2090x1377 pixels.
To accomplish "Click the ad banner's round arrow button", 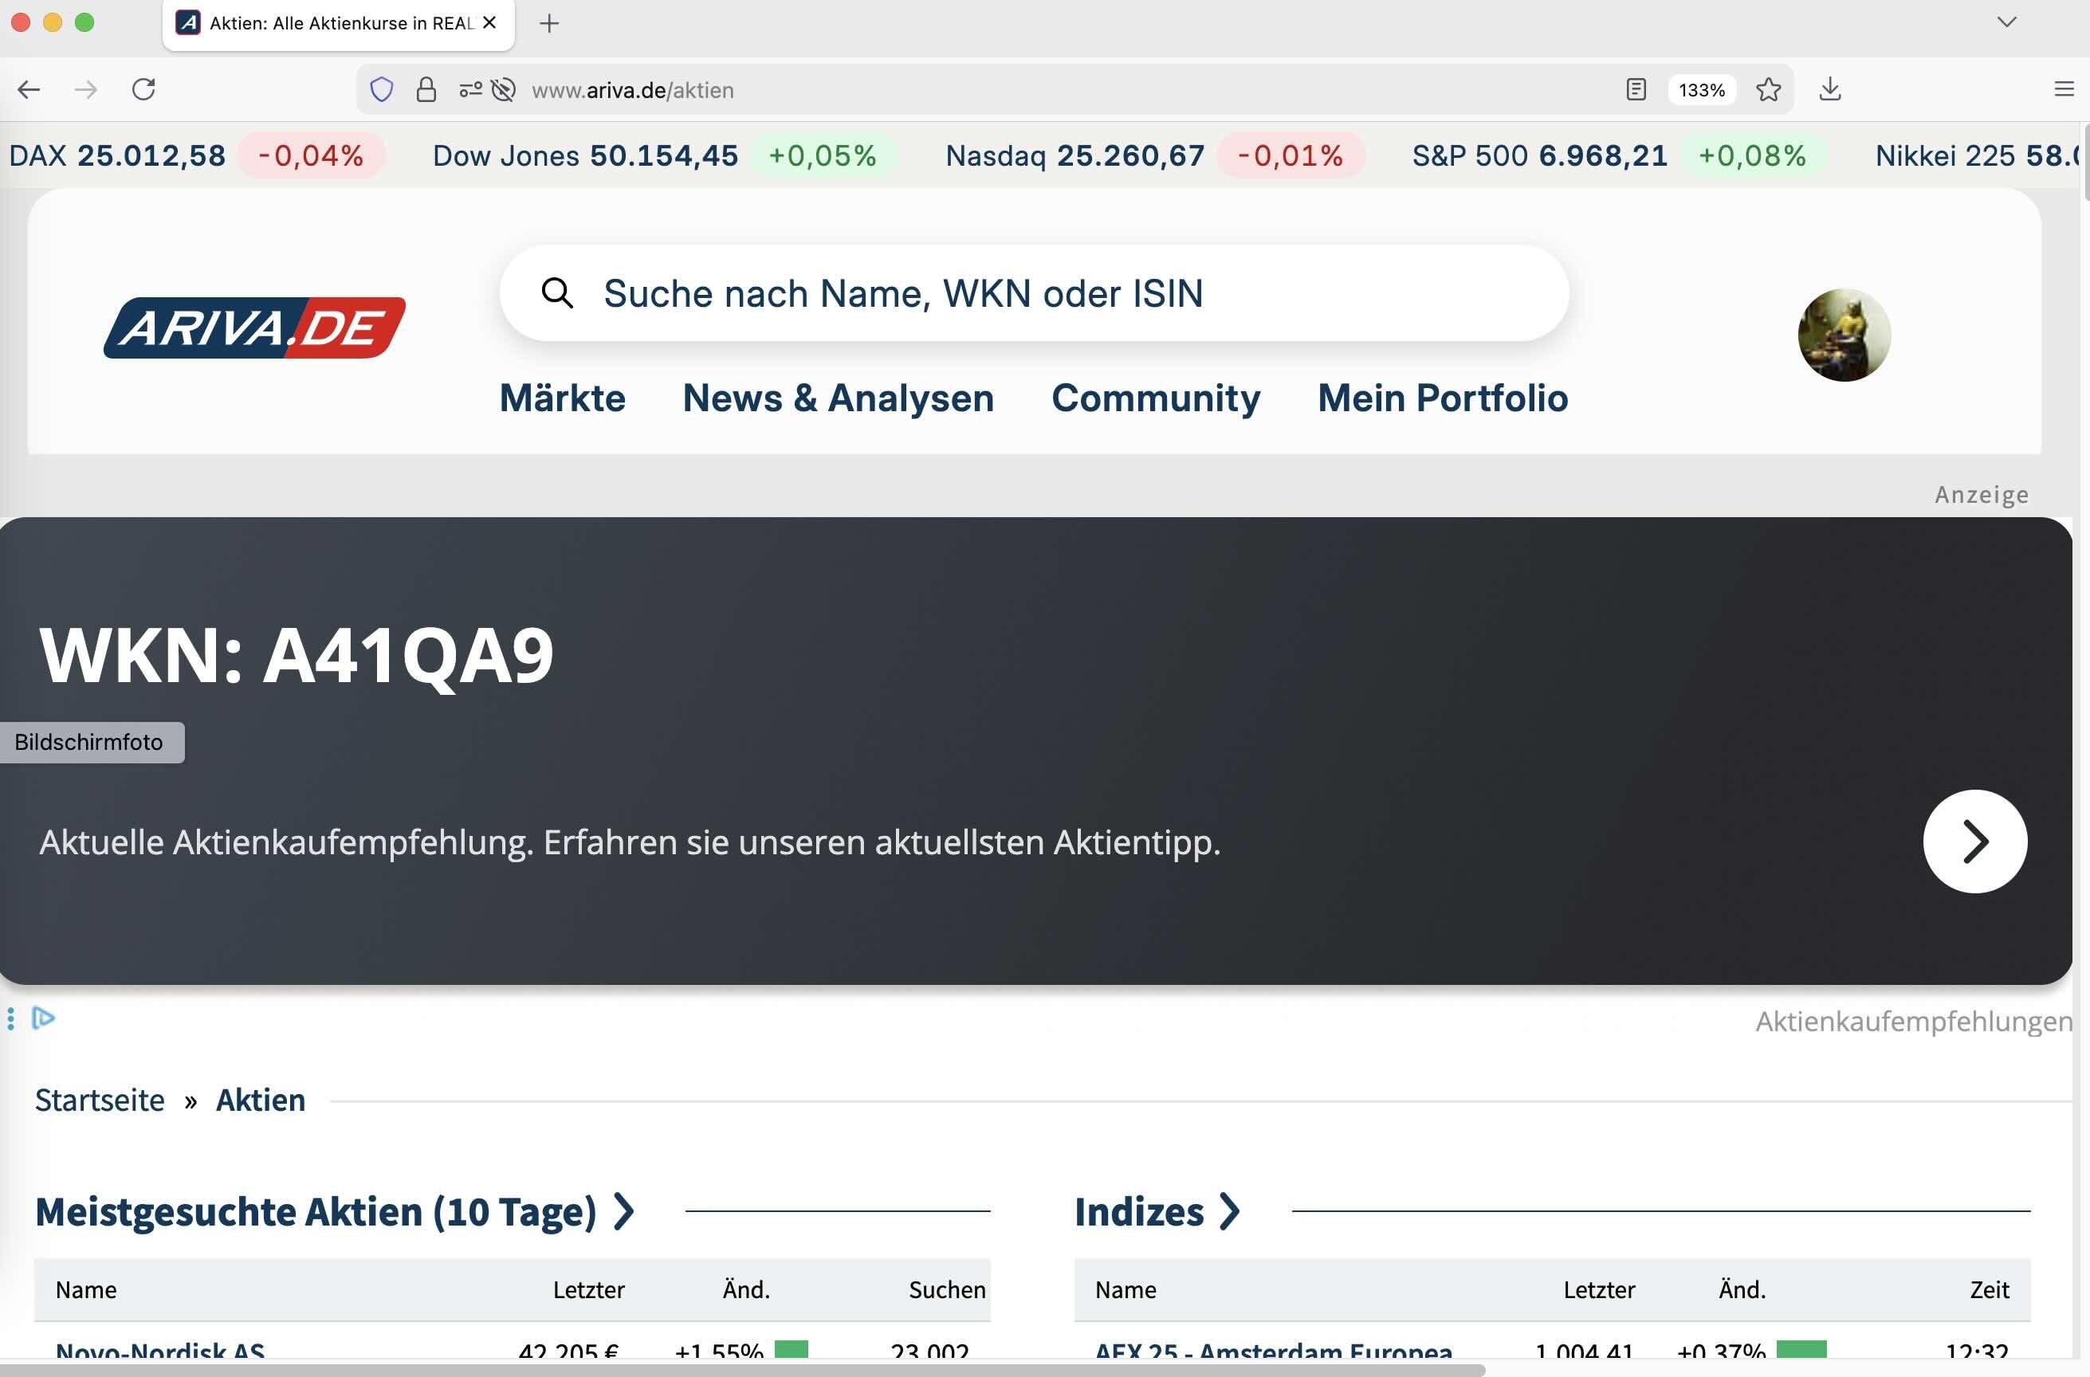I will pos(1974,841).
